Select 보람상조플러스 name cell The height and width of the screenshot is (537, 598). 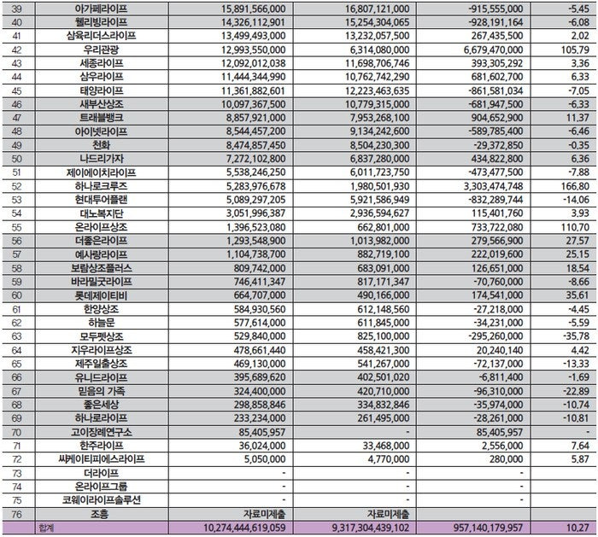click(101, 268)
